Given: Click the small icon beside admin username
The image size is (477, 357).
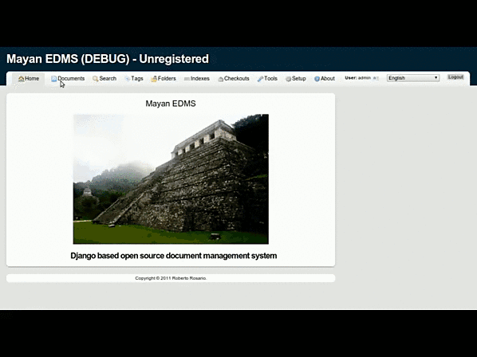Looking at the screenshot, I should click(x=376, y=78).
